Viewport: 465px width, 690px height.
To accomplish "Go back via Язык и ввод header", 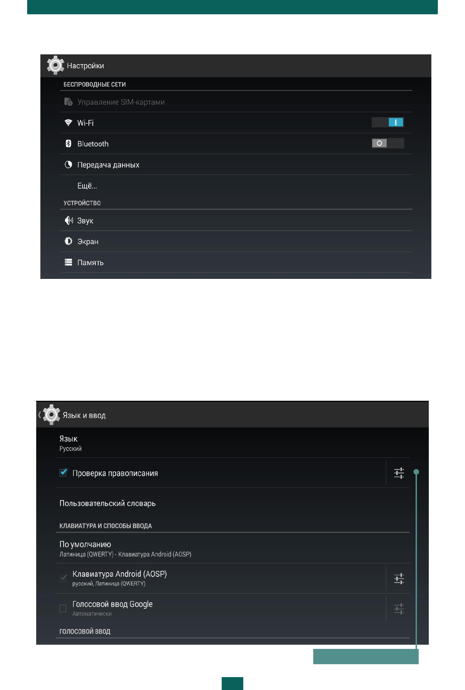I will pyautogui.click(x=51, y=415).
